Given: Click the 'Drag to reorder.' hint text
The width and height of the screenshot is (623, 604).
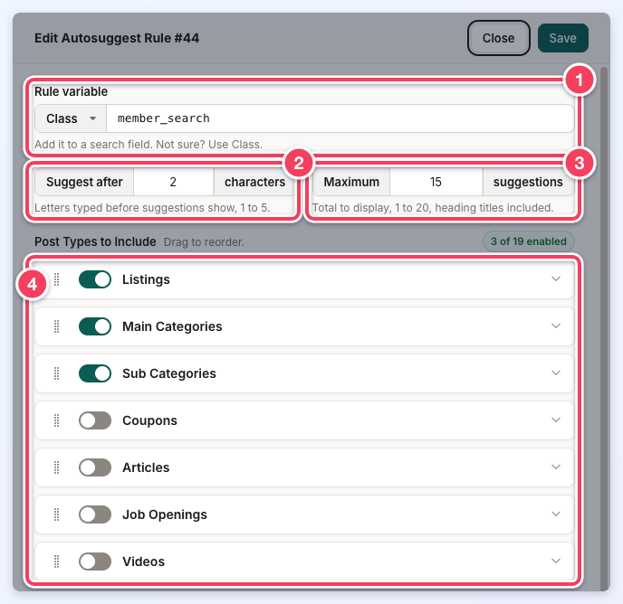Looking at the screenshot, I should (x=205, y=242).
